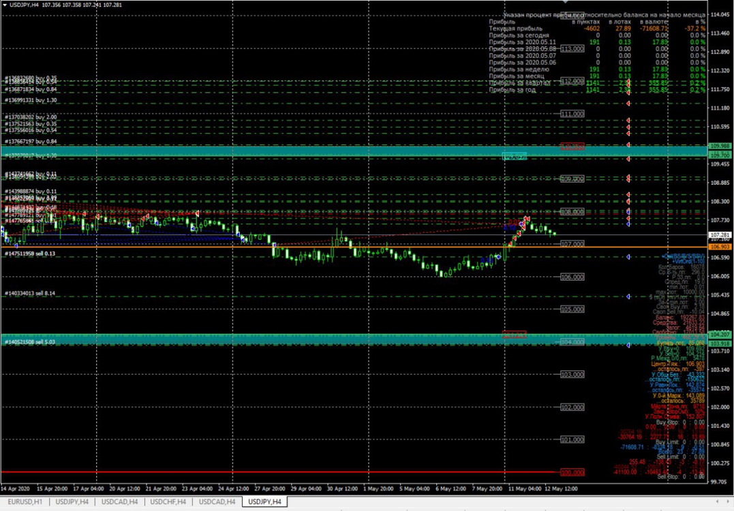Select order label #136991331 buy 1.30
Viewport: 734px width, 511px height.
click(31, 100)
